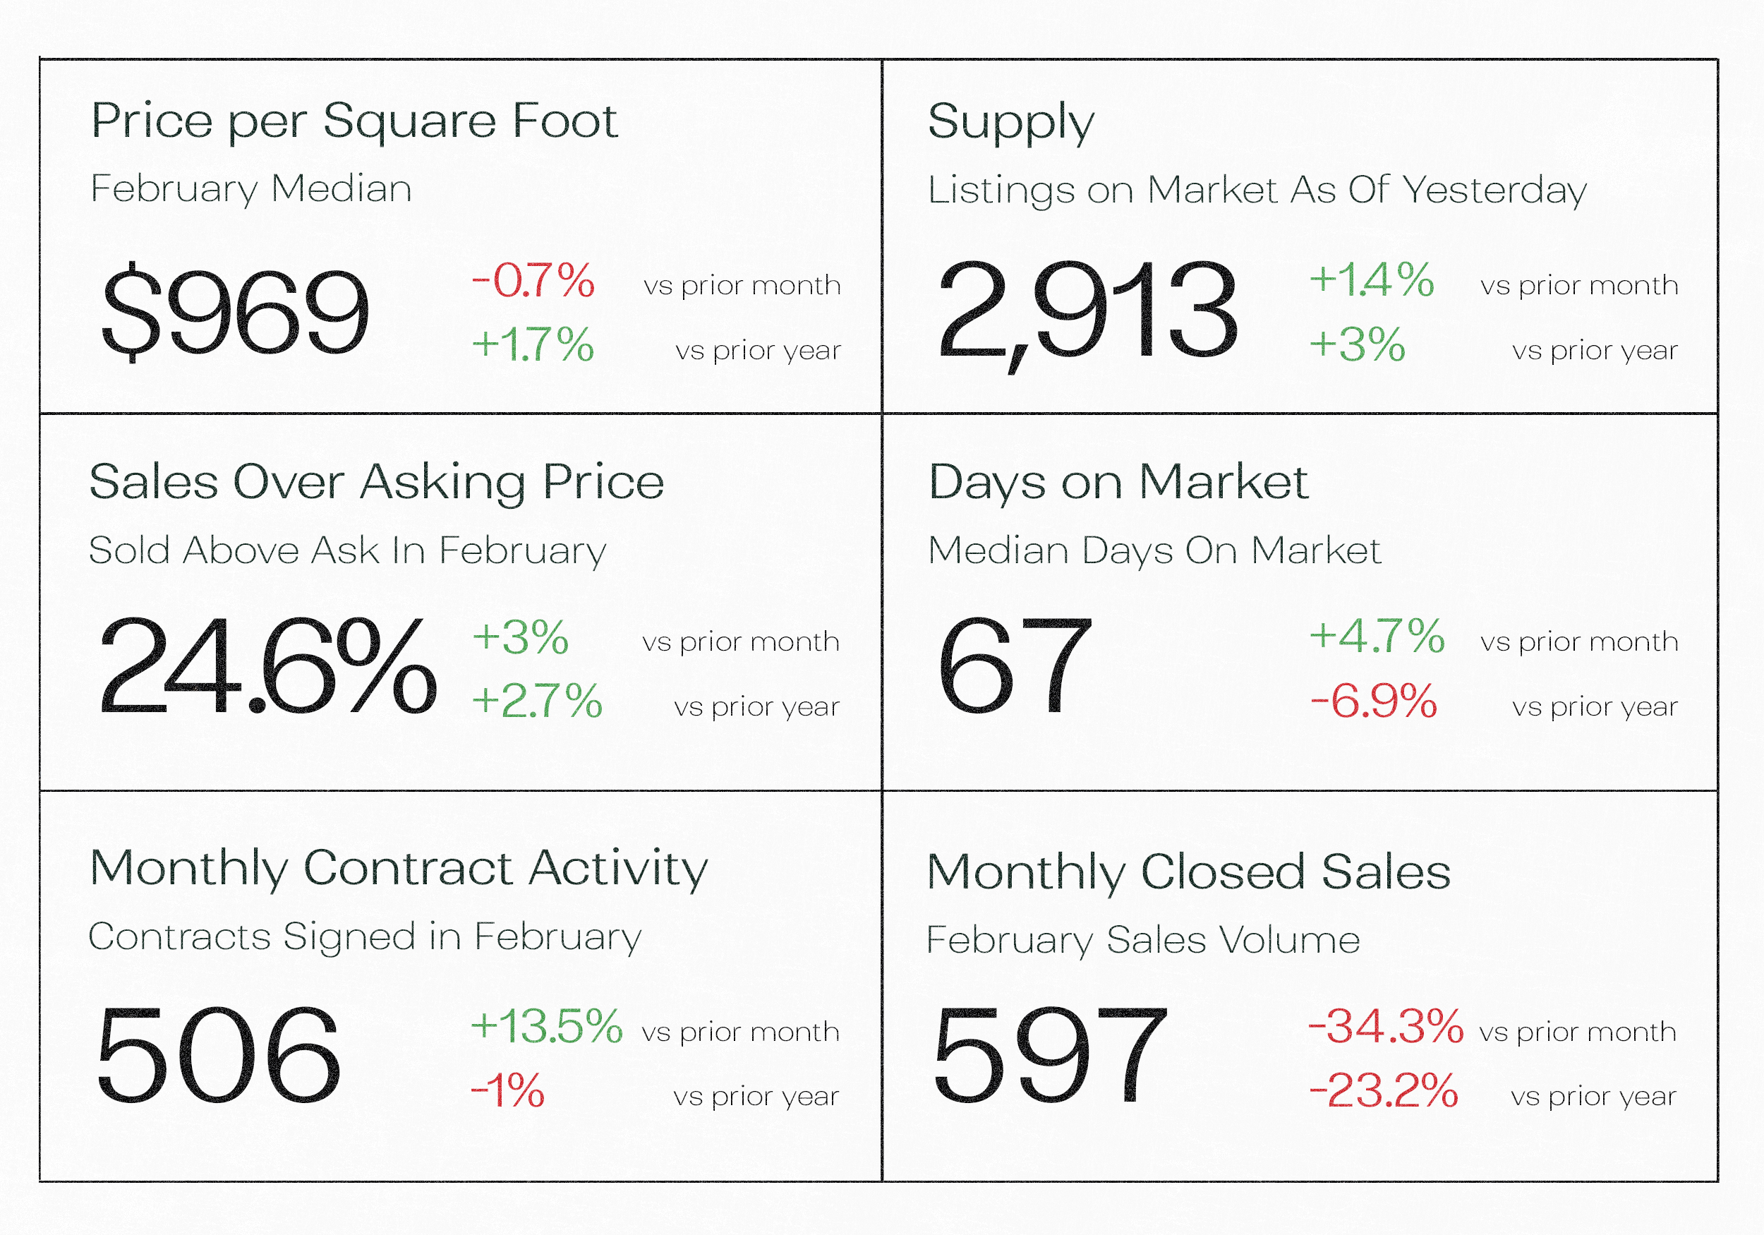This screenshot has width=1764, height=1235.
Task: Click the Price per Square Foot heading
Action: click(x=354, y=121)
